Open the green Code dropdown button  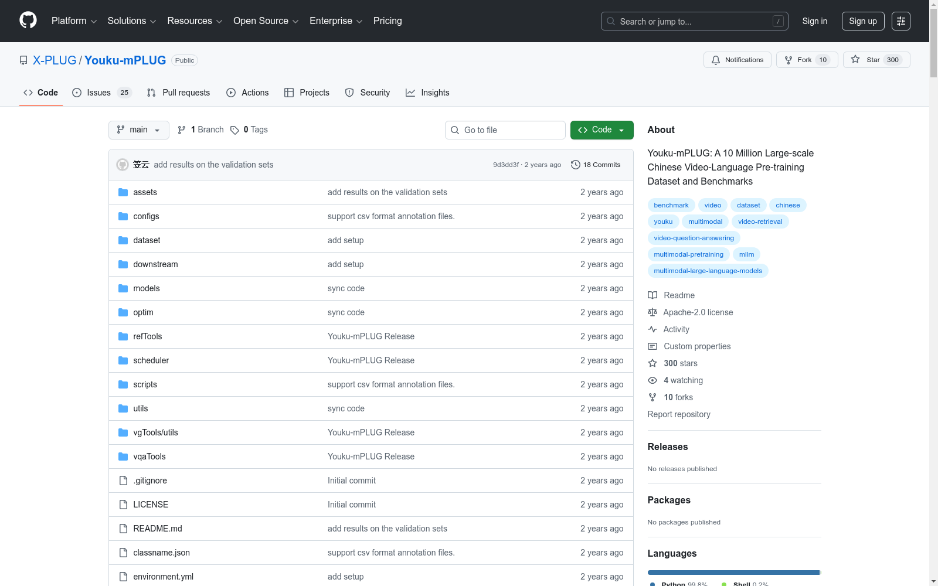[601, 130]
